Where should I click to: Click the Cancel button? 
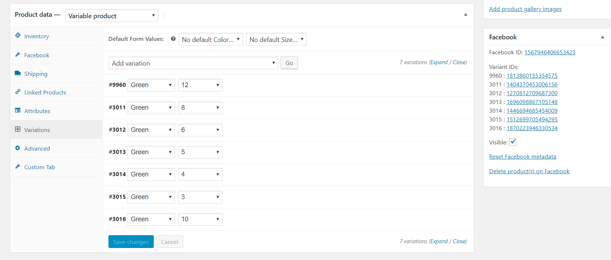coord(169,242)
